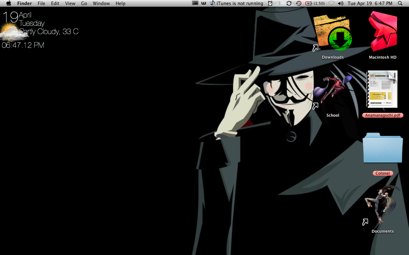This screenshot has width=409, height=255.
Task: Select the Macintosh HD drive icon
Action: (383, 32)
